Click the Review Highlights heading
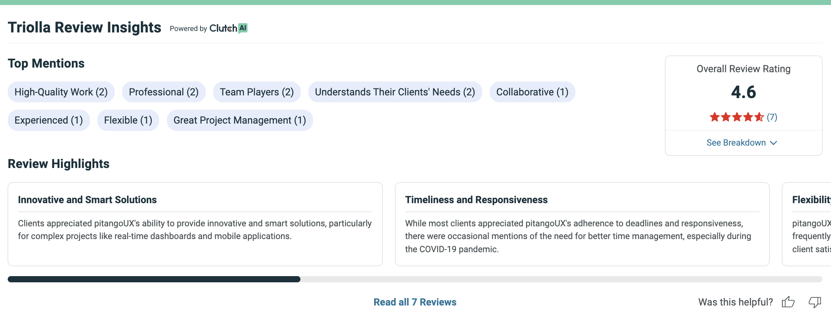Viewport: 831px width, 319px height. 59,164
